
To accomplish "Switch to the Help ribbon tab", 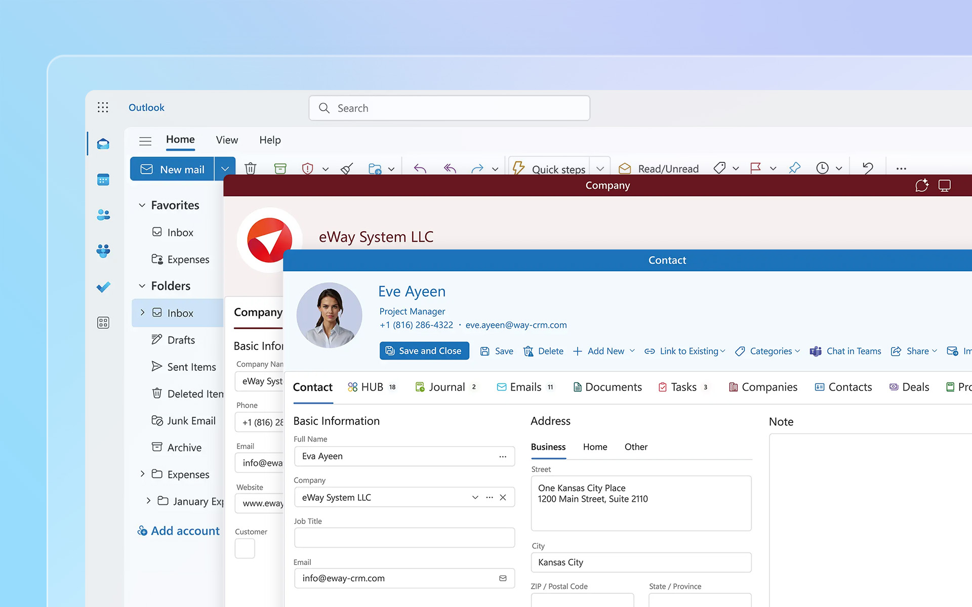I will 270,140.
